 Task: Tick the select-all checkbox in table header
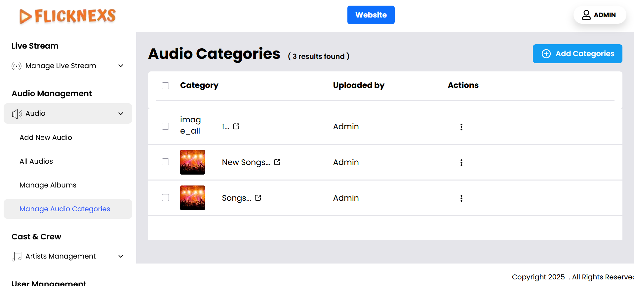tap(165, 86)
